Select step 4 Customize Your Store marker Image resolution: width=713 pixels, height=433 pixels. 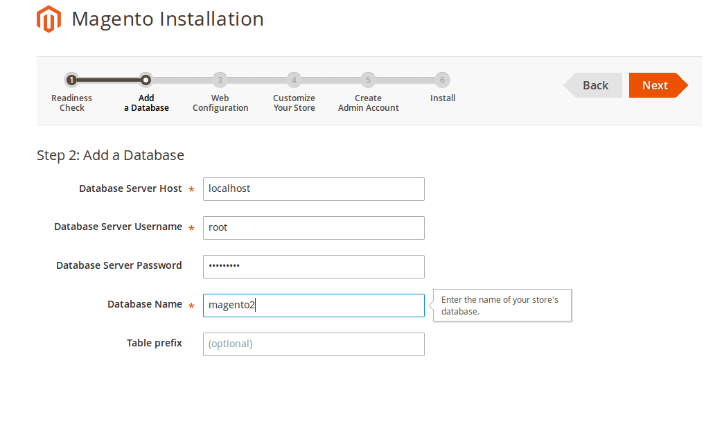click(294, 80)
